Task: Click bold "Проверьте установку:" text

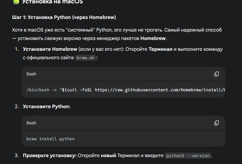Action: [x=50, y=156]
